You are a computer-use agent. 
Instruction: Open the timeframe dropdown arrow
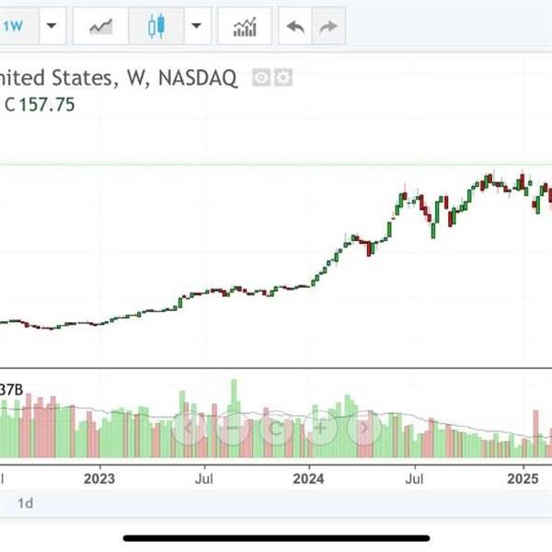(52, 26)
